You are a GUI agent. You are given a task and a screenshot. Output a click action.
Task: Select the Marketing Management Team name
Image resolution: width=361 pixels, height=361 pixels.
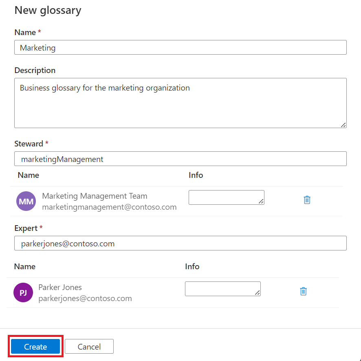point(95,196)
